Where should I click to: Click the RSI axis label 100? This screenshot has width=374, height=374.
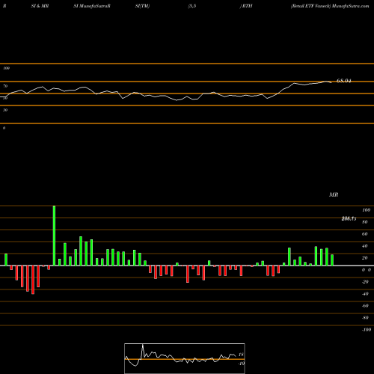click(7, 68)
